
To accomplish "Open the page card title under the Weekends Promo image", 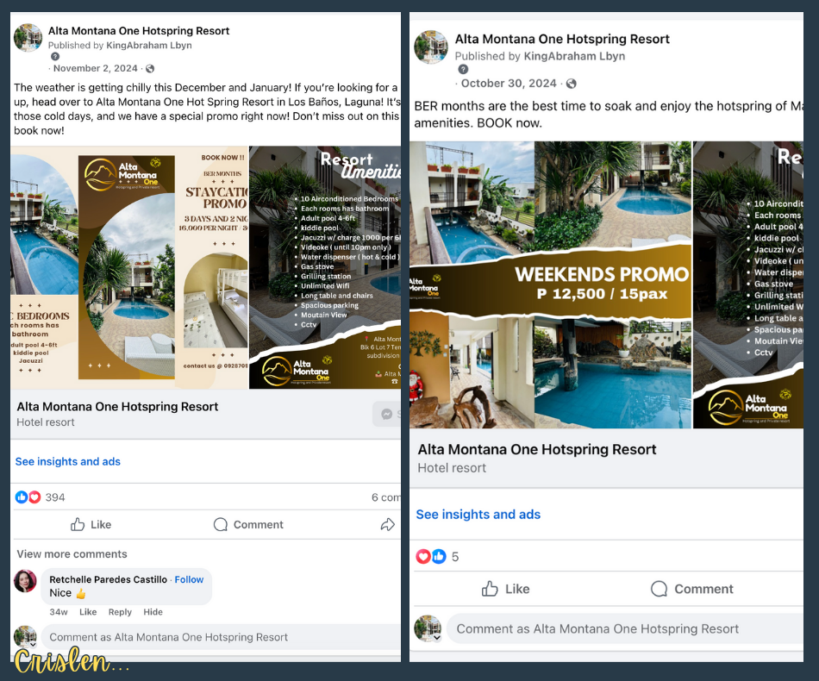I will tap(537, 450).
